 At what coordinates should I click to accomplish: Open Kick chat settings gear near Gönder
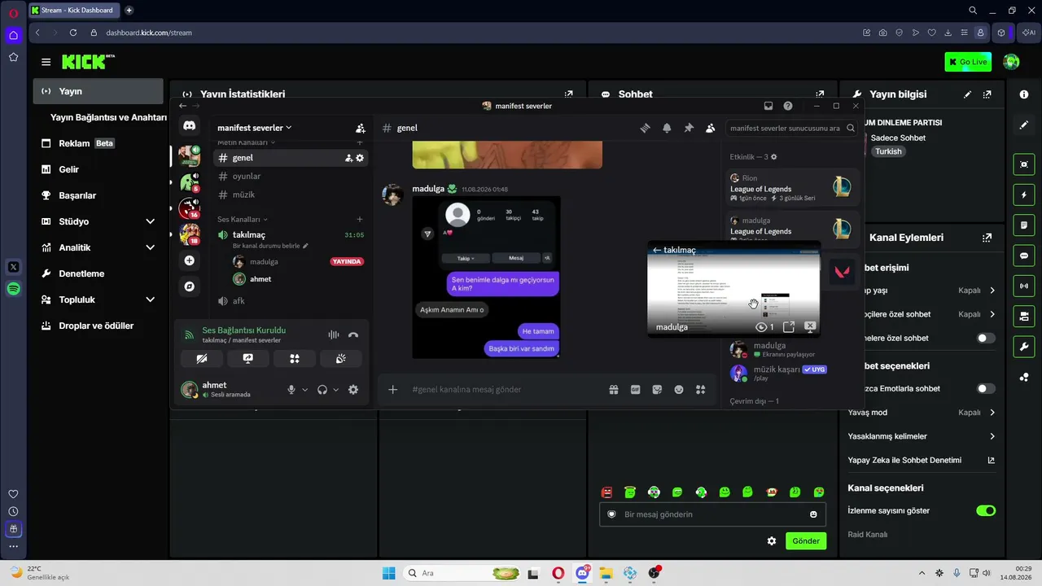coord(772,541)
